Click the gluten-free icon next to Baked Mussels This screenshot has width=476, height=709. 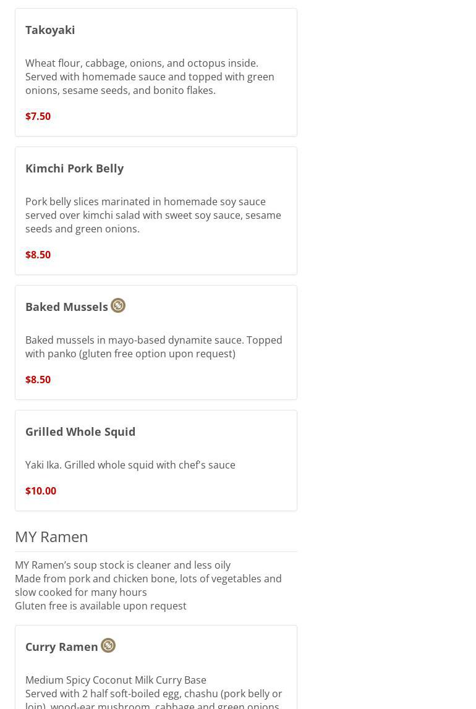pos(118,305)
